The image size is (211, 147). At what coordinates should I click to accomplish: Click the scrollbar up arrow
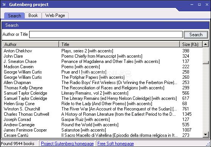(x=205, y=44)
